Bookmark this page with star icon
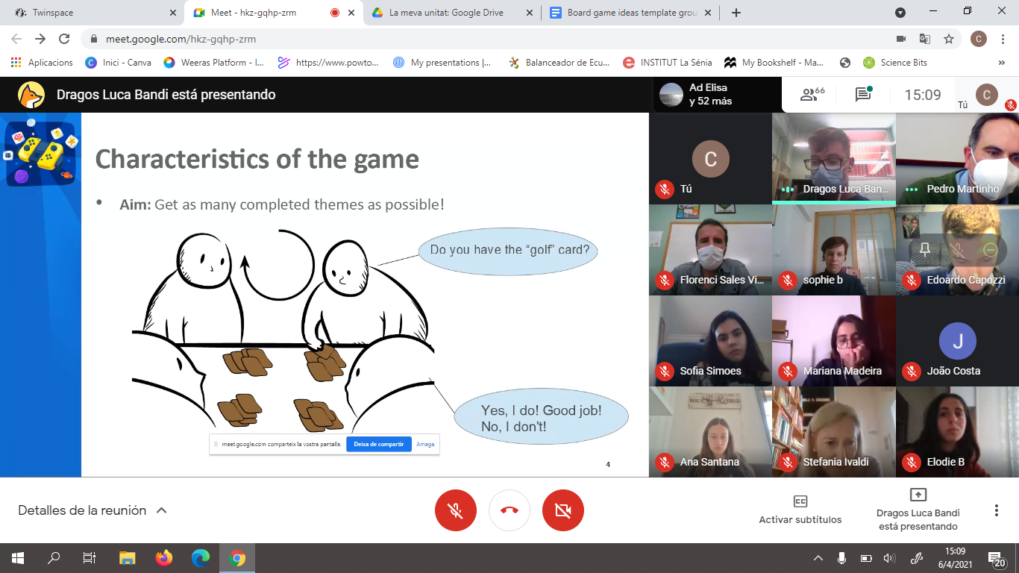1019x573 pixels. pos(949,39)
